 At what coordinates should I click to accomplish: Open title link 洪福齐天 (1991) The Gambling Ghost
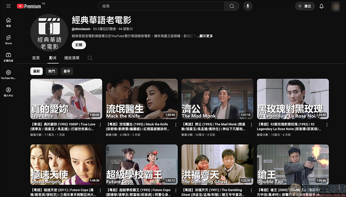[x=213, y=192]
